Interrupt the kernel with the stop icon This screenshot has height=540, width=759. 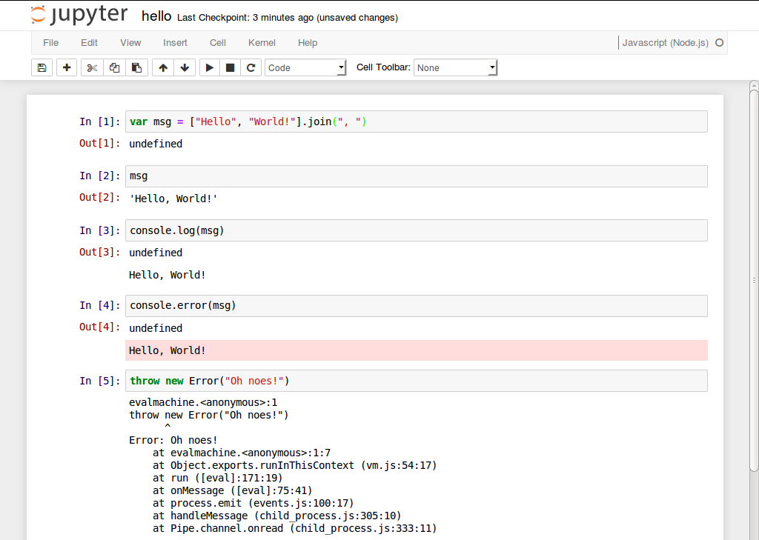(231, 67)
